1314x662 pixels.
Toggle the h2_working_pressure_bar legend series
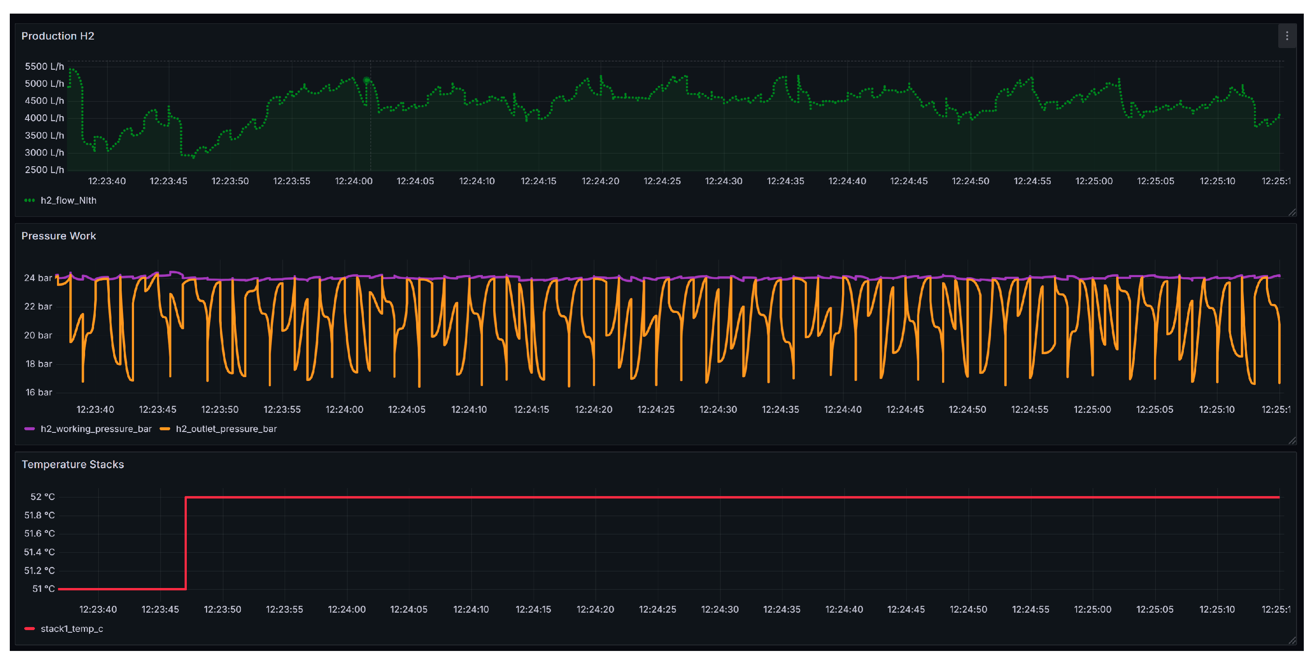(96, 429)
